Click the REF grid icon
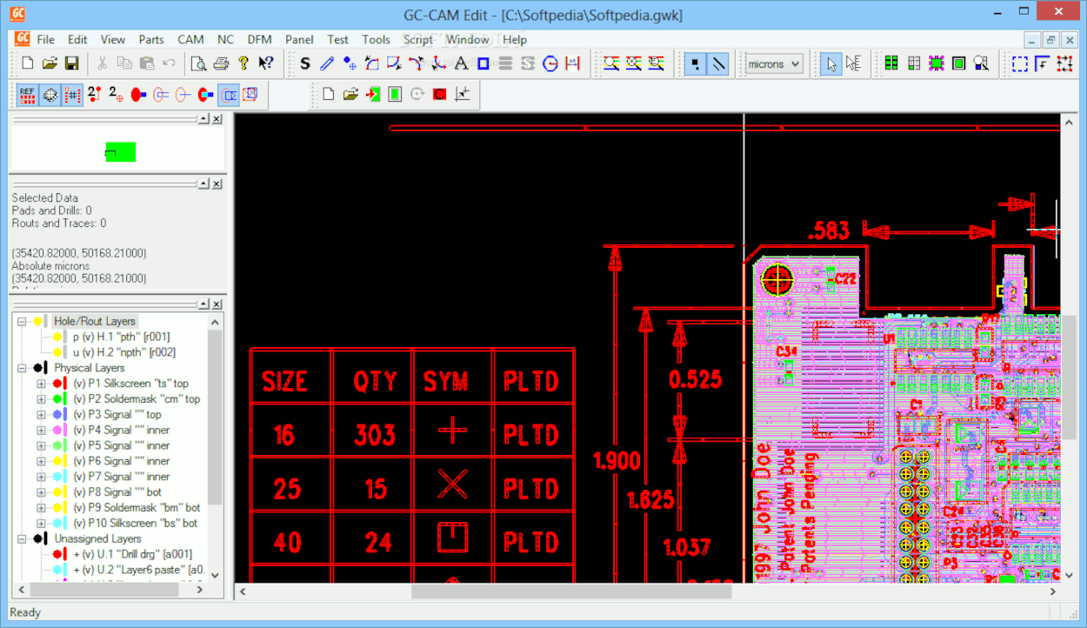This screenshot has width=1087, height=628. (27, 95)
